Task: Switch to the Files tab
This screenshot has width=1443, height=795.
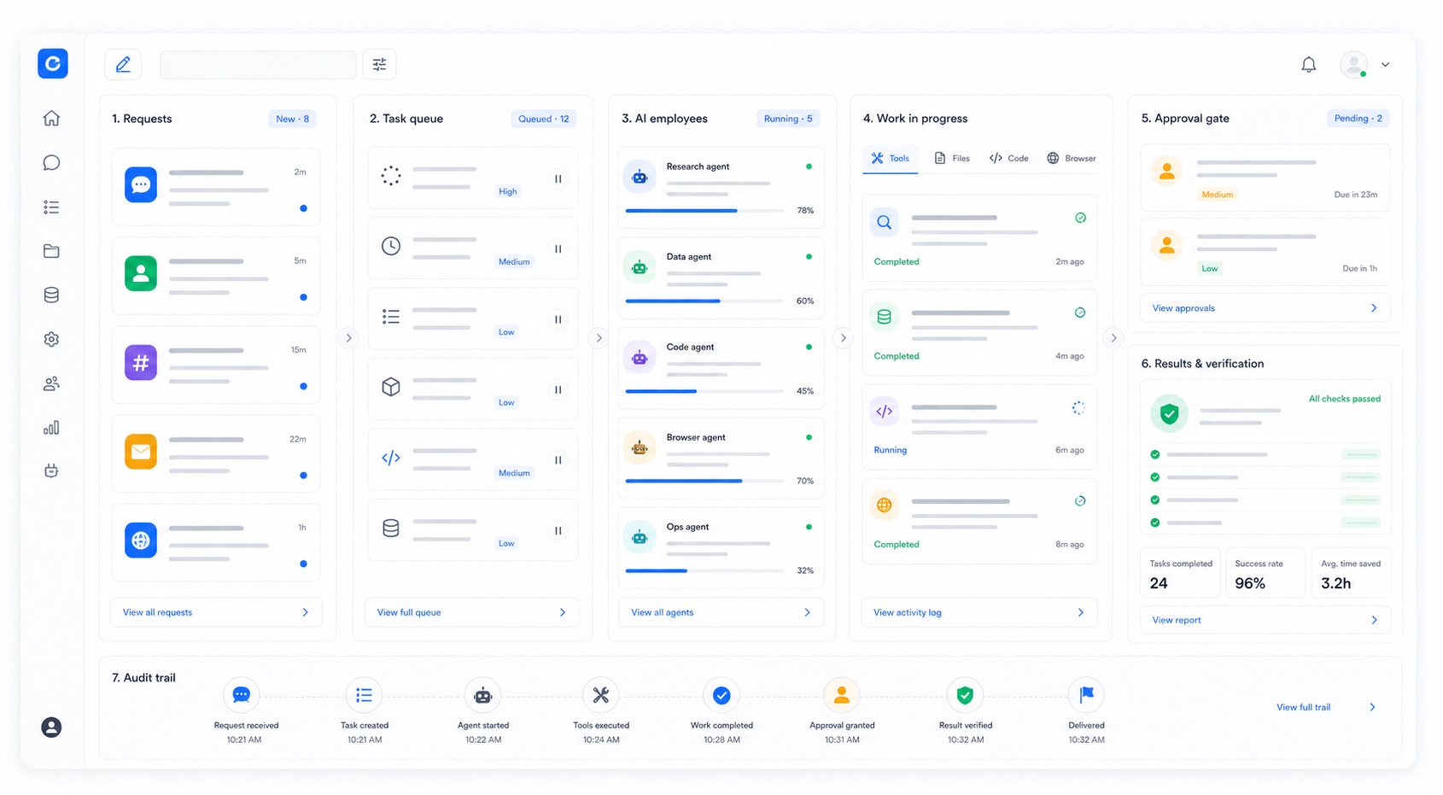Action: tap(952, 158)
